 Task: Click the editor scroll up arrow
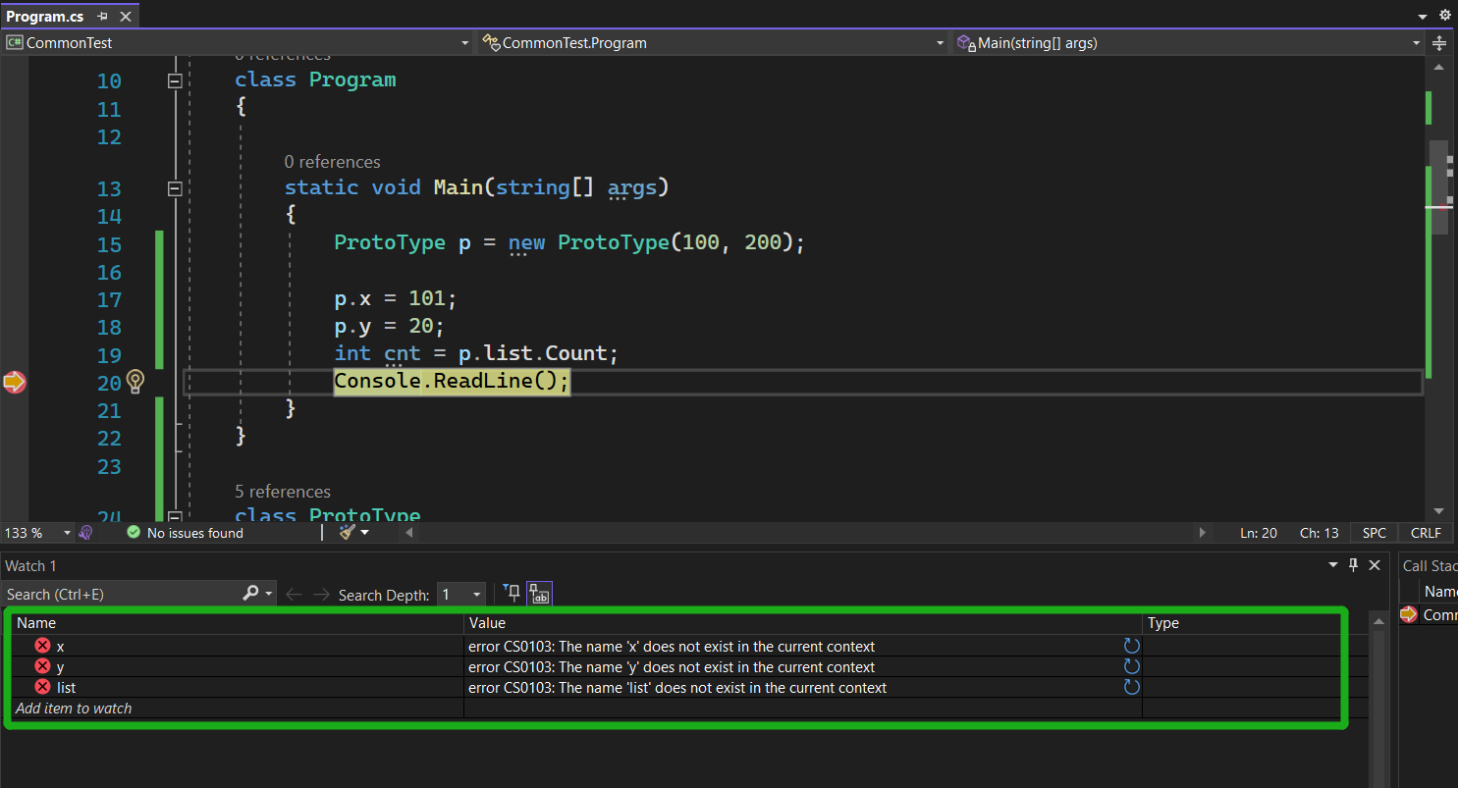click(1439, 67)
